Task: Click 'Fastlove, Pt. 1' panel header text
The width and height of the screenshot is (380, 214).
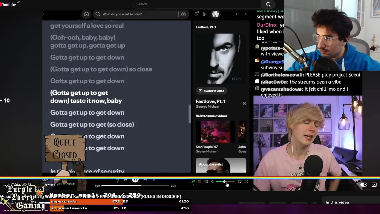Action: [x=206, y=27]
